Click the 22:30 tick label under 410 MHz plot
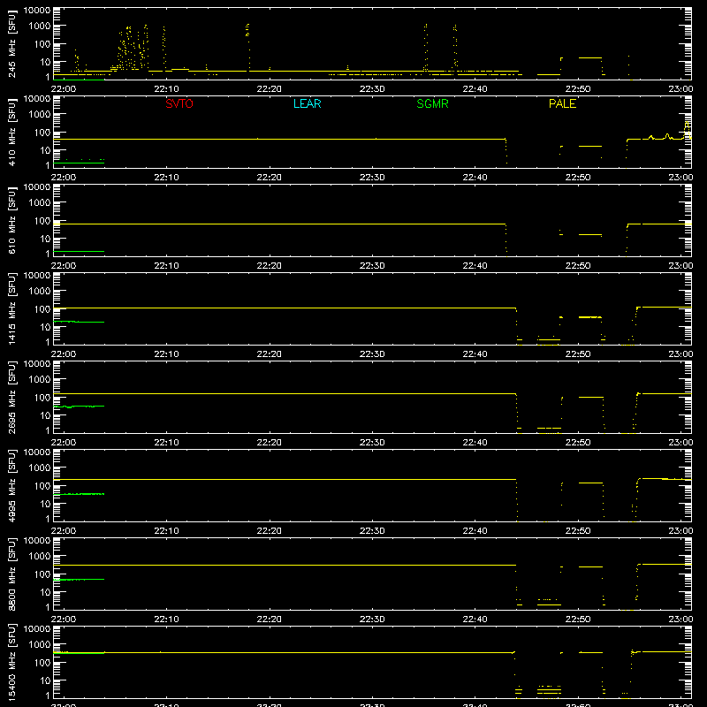Viewport: 707px width, 707px height. pyautogui.click(x=372, y=178)
